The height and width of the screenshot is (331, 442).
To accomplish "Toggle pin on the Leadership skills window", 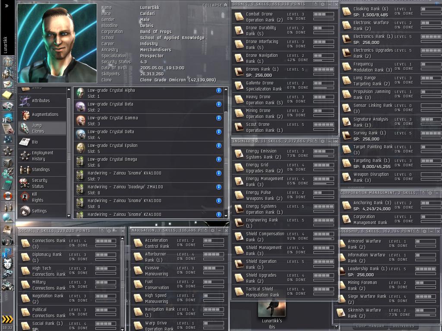I will [x=425, y=231].
